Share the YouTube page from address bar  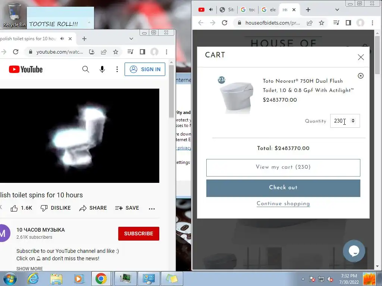[104, 52]
